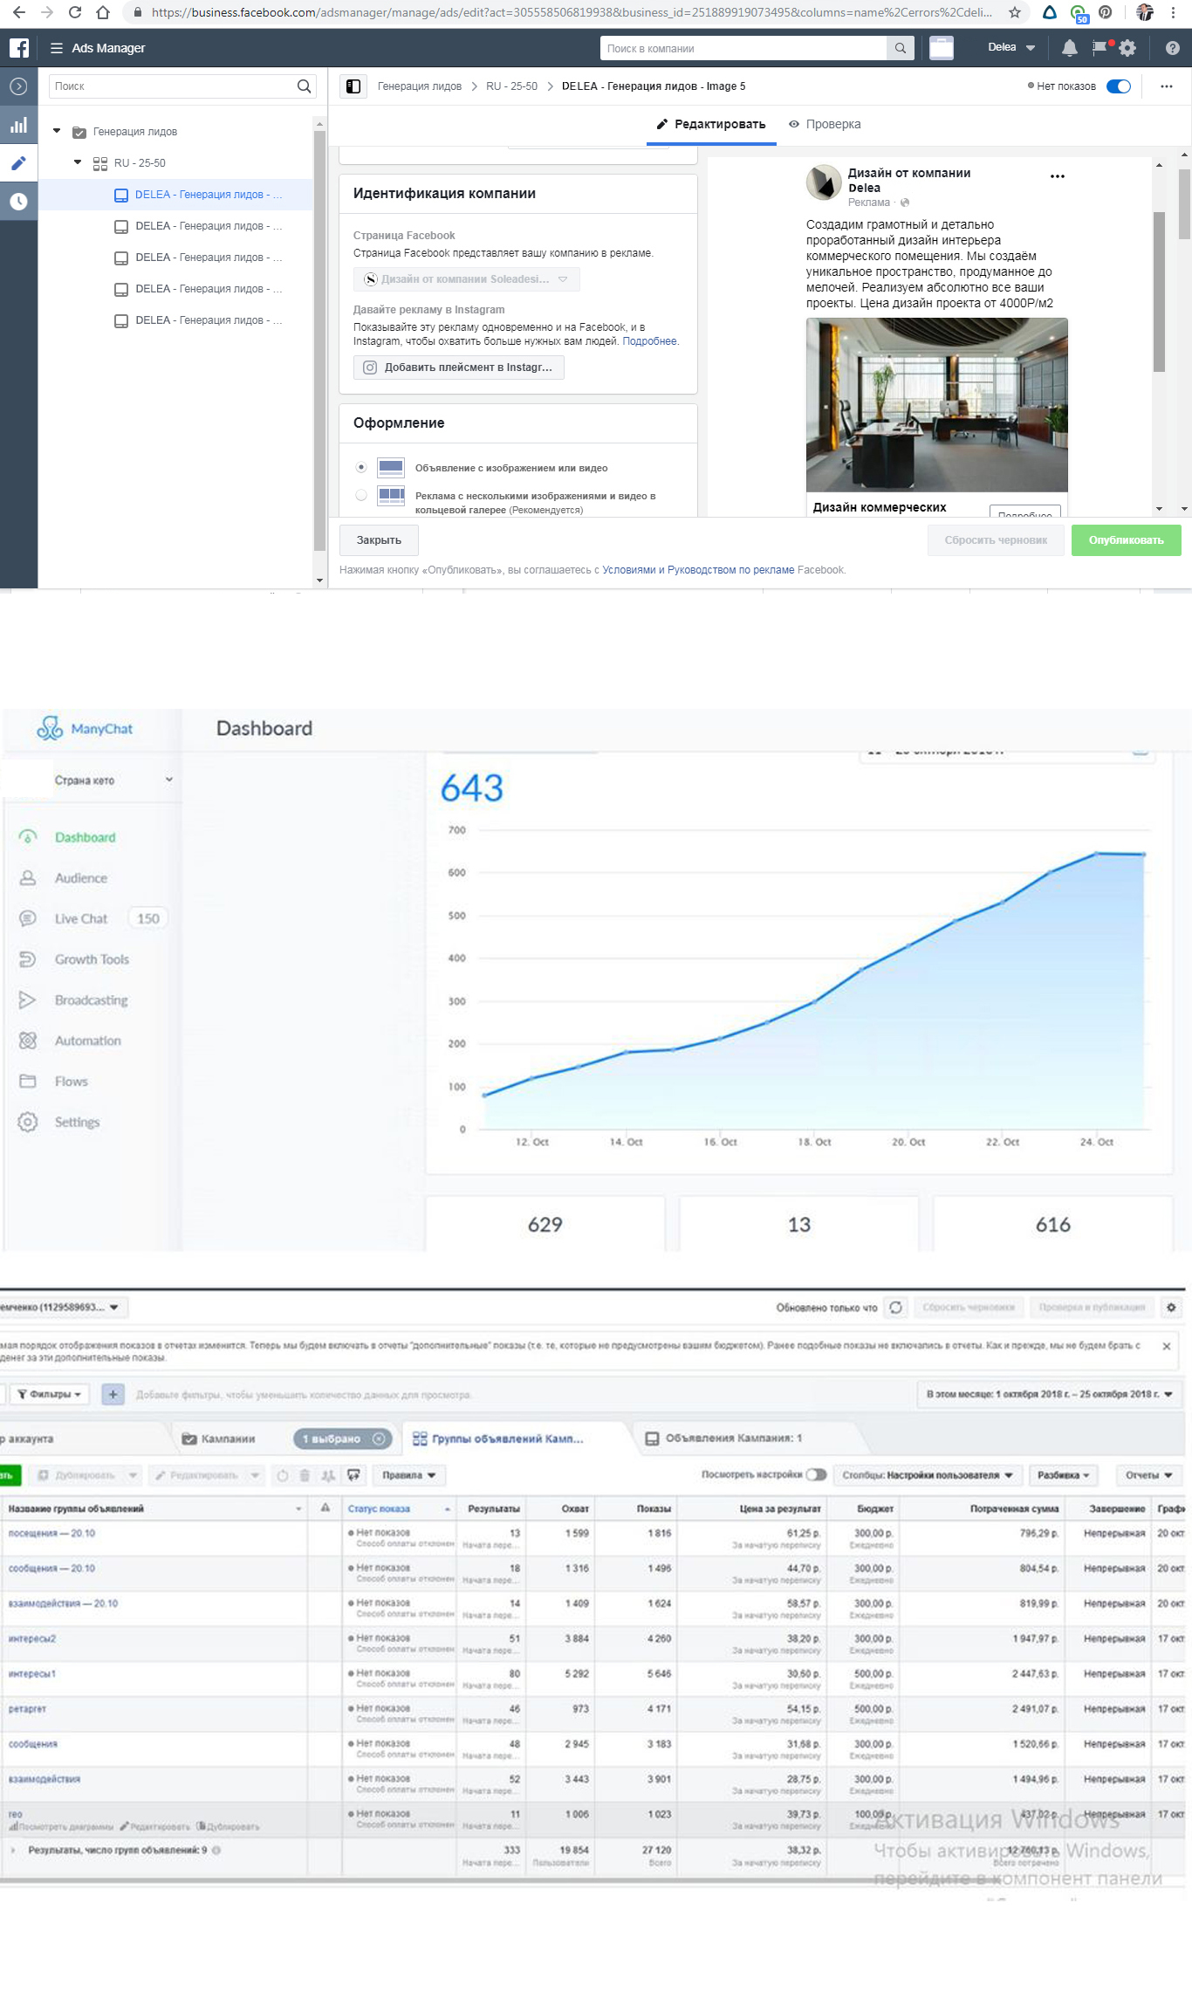1192x2013 pixels.
Task: Click the Facebook logo icon
Action: pos(19,48)
